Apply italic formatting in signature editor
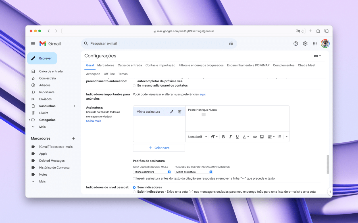 click(x=230, y=137)
